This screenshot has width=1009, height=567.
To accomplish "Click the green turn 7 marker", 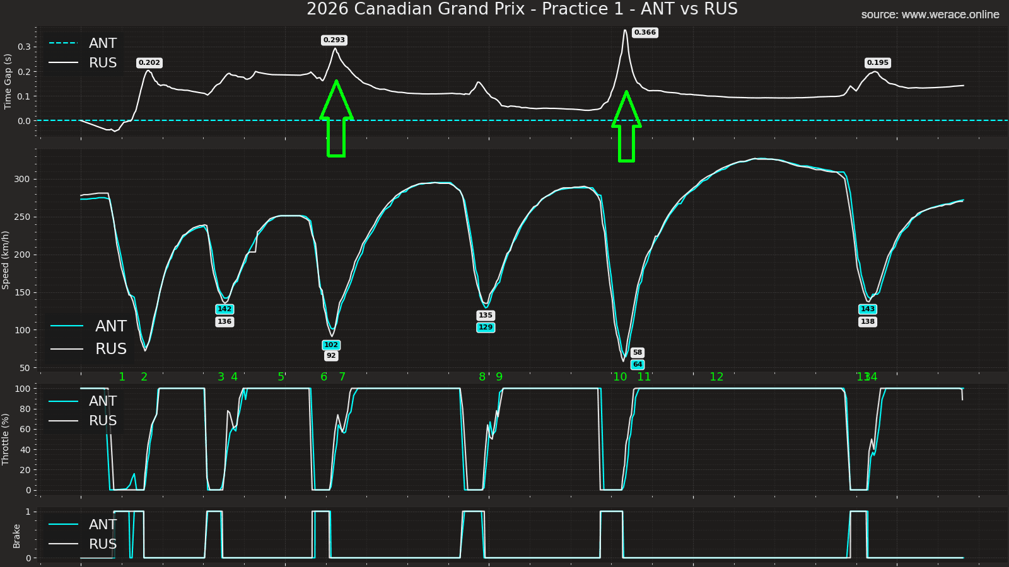I will [x=342, y=377].
